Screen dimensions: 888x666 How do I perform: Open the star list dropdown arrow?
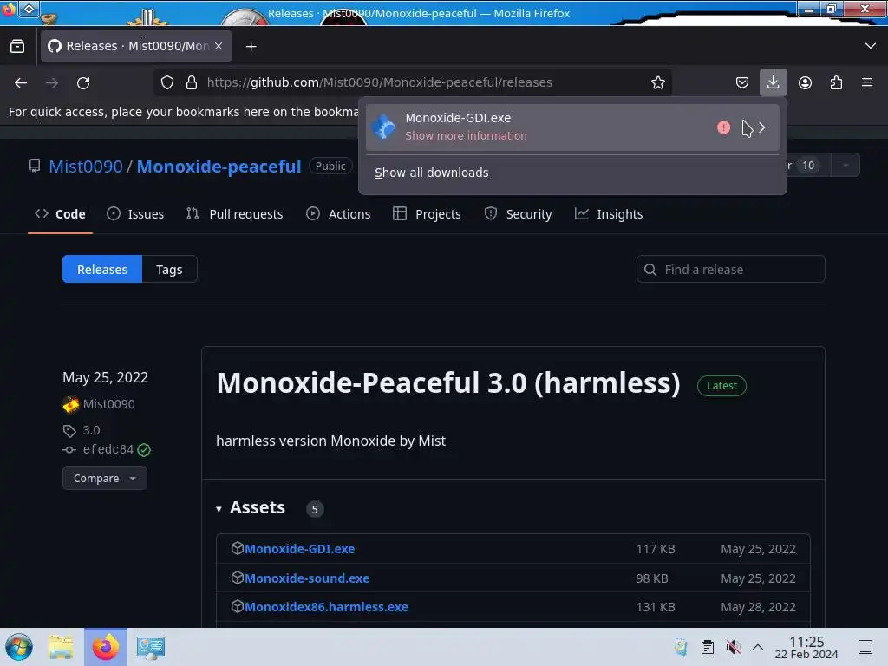pos(846,166)
